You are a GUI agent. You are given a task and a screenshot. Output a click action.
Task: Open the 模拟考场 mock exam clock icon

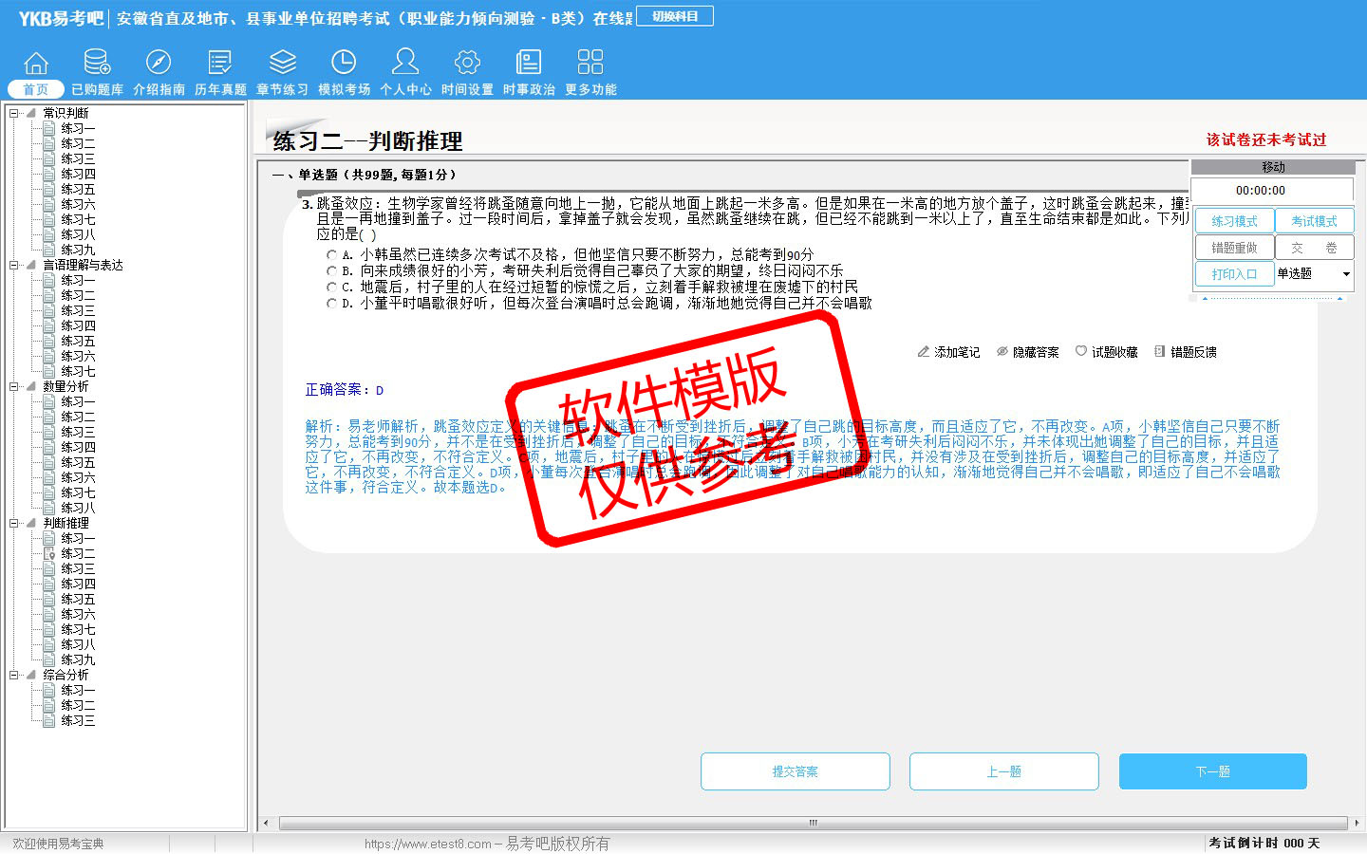(344, 64)
